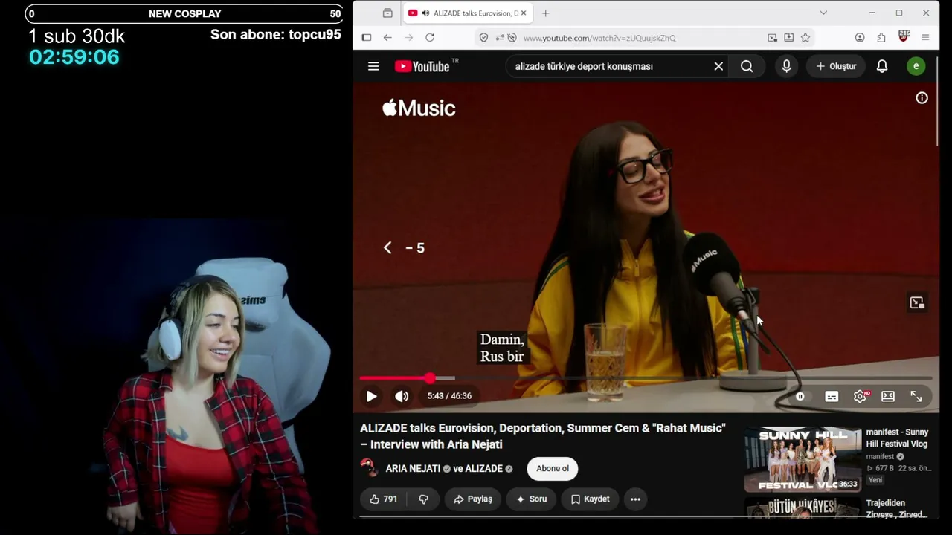Image resolution: width=952 pixels, height=535 pixels.
Task: Toggle subtitles with the captions button
Action: 832,396
